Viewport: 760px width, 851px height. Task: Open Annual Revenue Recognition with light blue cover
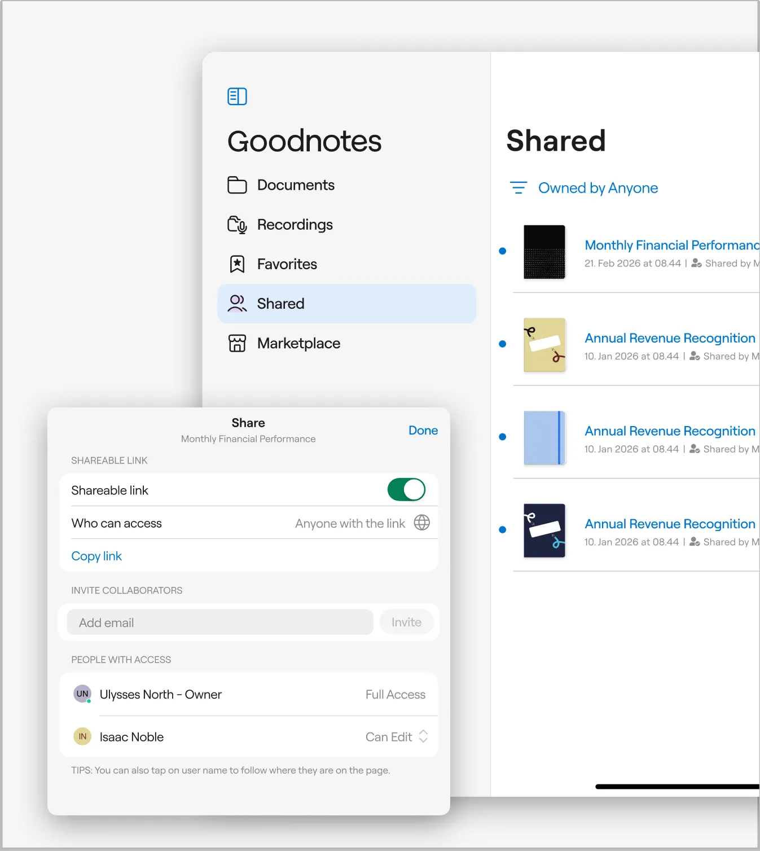coord(670,431)
